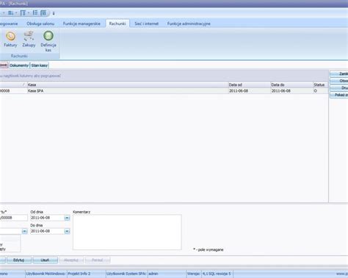Open the Stan kasy sub-tab
The height and width of the screenshot is (278, 348).
click(x=40, y=65)
